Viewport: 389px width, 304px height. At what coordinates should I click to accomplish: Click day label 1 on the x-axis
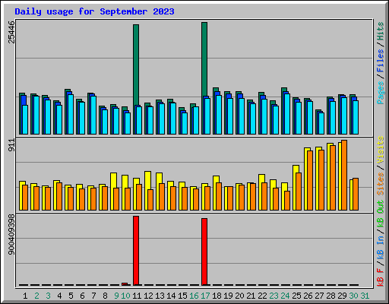pos(25,296)
